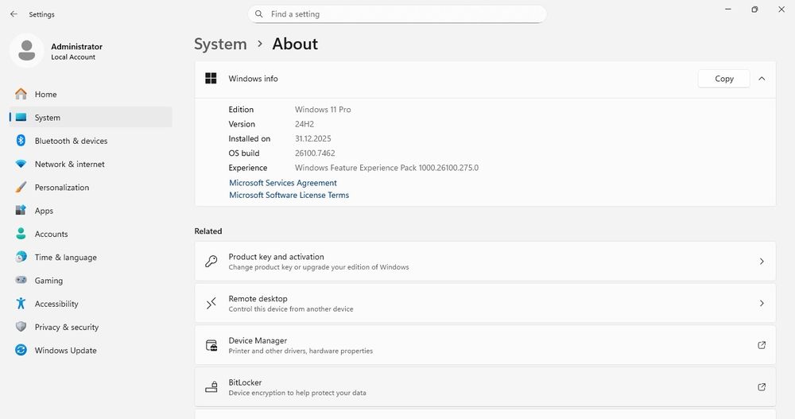Open Windows Update settings
The image size is (795, 419).
[91, 351]
